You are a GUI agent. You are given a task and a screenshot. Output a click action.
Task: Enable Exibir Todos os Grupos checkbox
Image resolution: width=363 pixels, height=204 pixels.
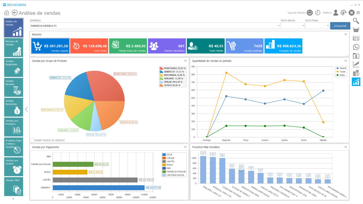[32, 140]
